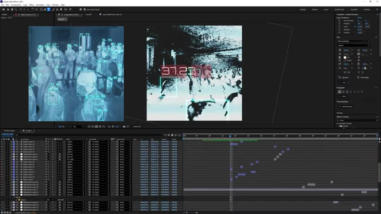
Task: Click the Comp 1 breadcrumb button above the viewer
Action: pos(61,19)
